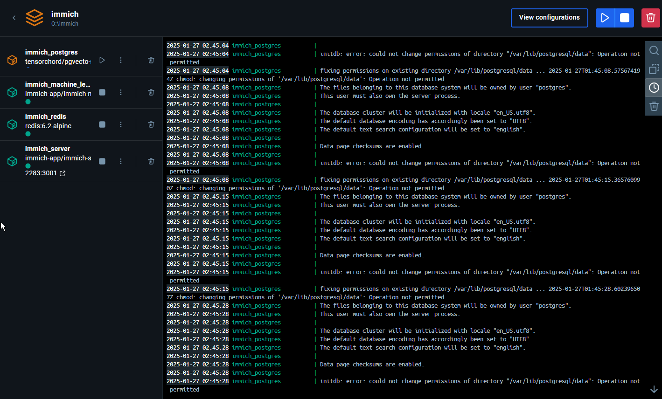Stop all containers in the immich stack

pyautogui.click(x=625, y=18)
